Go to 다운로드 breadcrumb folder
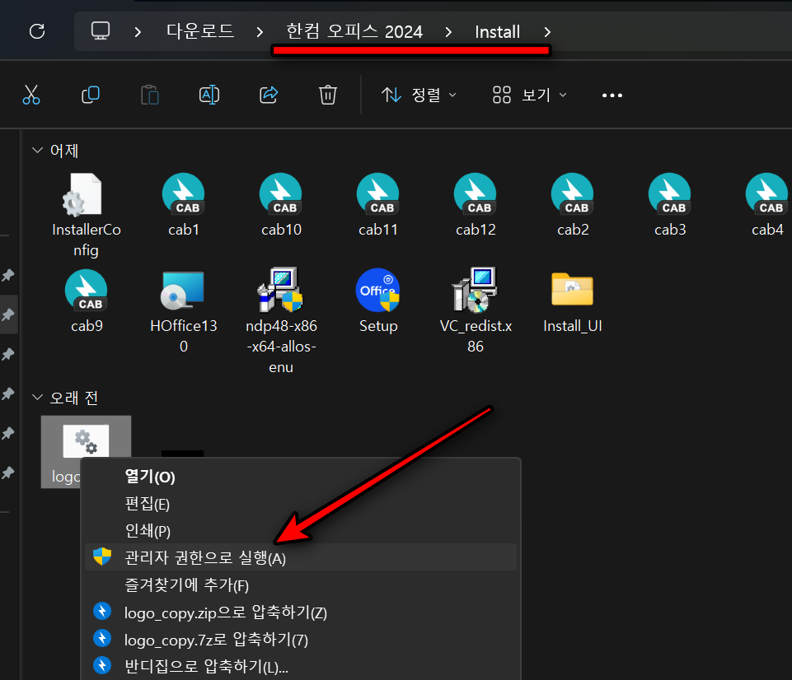The height and width of the screenshot is (680, 792). tap(200, 31)
